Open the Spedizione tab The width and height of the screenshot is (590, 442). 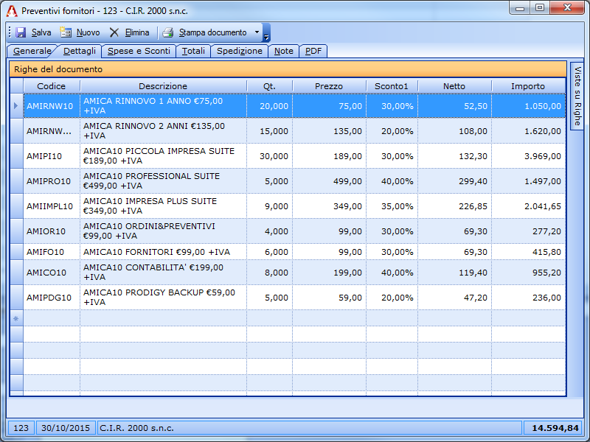239,51
